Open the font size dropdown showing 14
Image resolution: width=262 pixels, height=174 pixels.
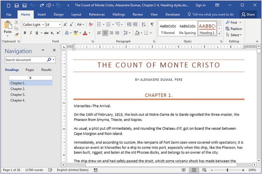click(x=60, y=25)
